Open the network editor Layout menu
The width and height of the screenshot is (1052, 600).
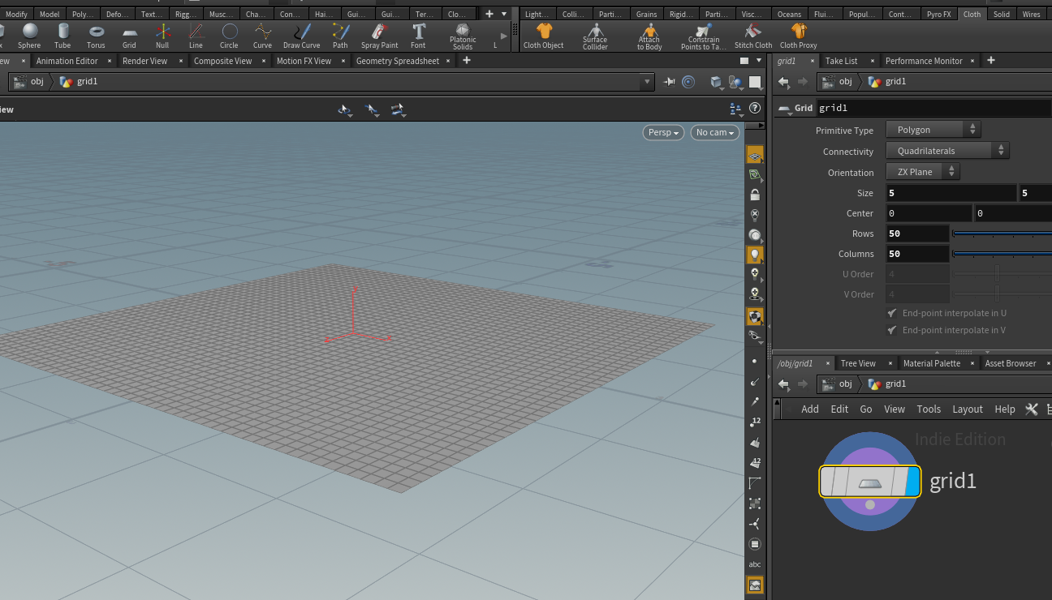point(968,409)
